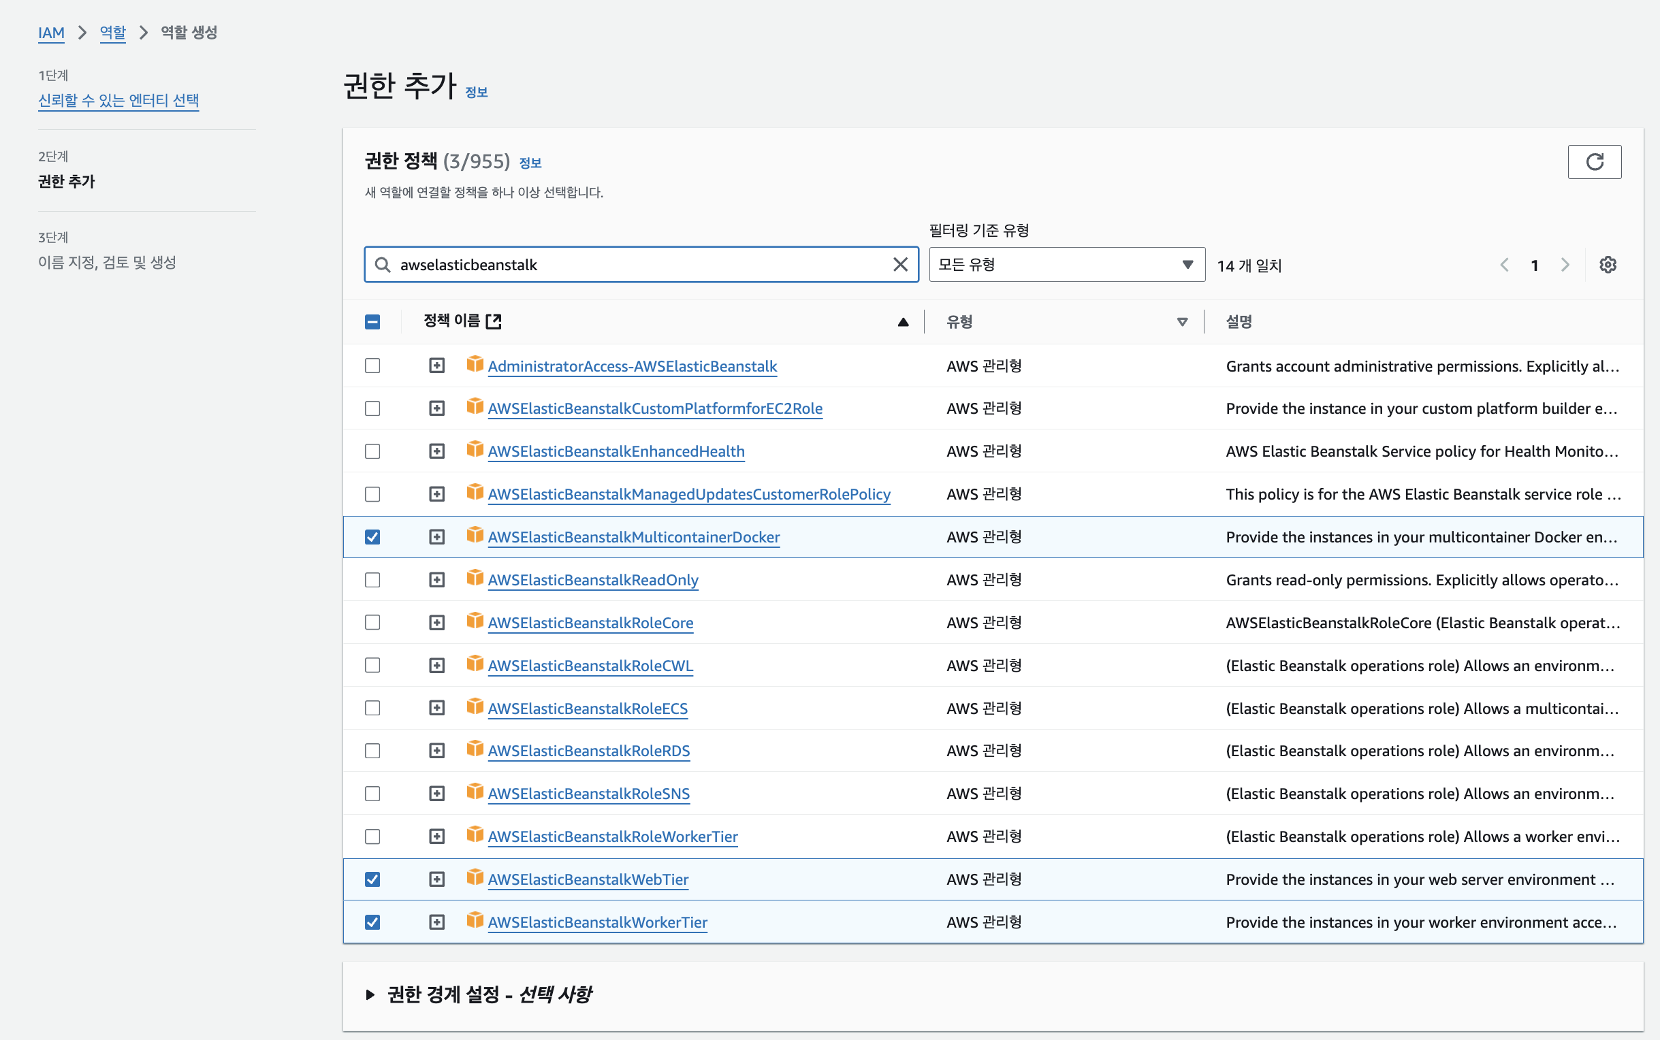
Task: Uncheck AWSElasticBeanstalkMulticontainerDocker policy checkbox
Action: tap(372, 536)
